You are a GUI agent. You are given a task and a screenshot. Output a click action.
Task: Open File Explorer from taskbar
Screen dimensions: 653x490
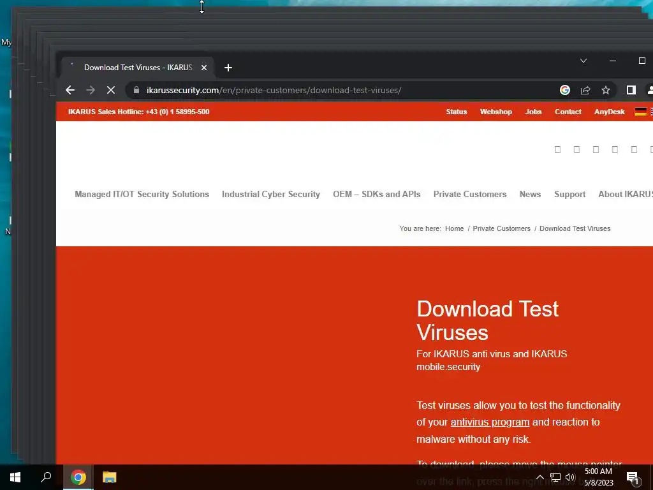coord(109,477)
